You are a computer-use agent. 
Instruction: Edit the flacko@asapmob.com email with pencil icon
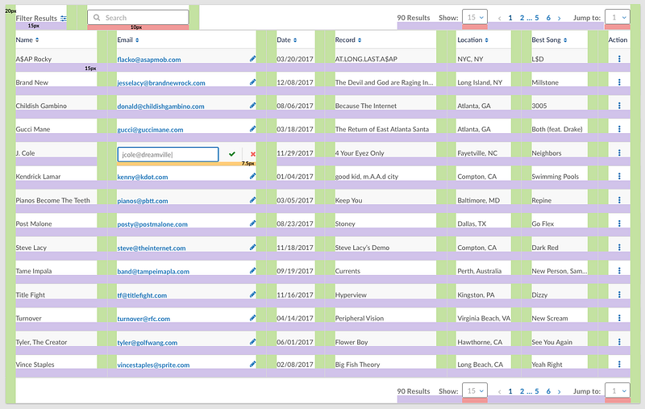(252, 59)
